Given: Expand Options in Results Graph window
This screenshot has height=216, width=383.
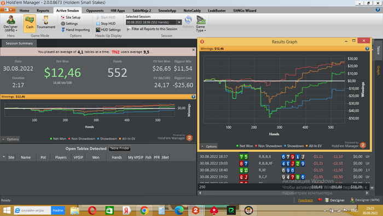Looking at the screenshot, I should click(x=209, y=146).
